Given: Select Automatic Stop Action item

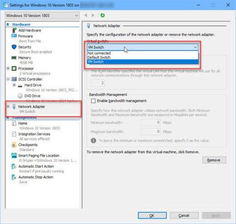Looking at the screenshot, I should [36, 177].
